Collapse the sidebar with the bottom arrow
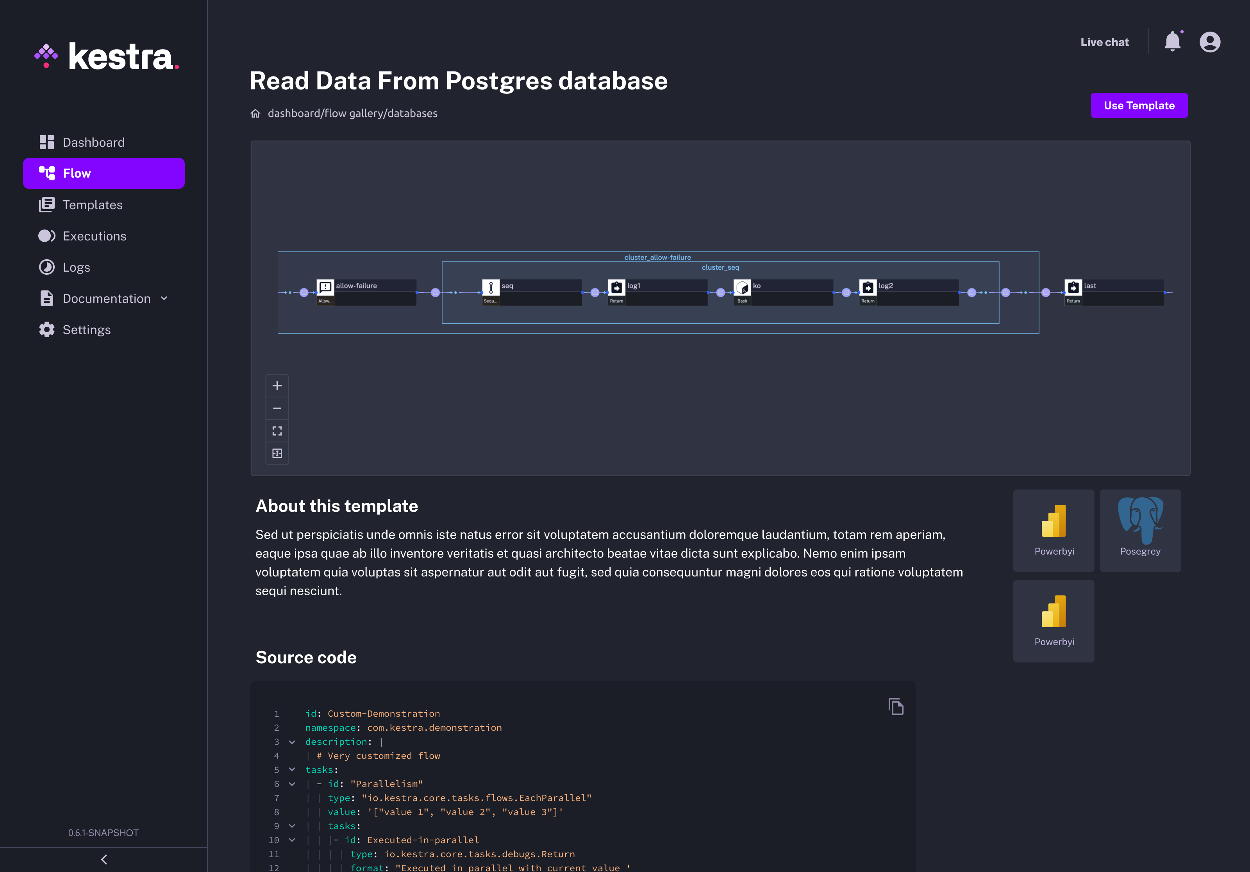 pos(104,860)
